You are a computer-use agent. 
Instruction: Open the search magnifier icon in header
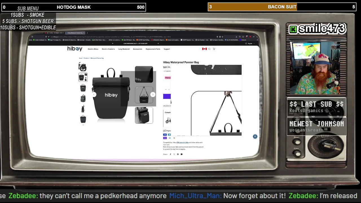pyautogui.click(x=209, y=49)
